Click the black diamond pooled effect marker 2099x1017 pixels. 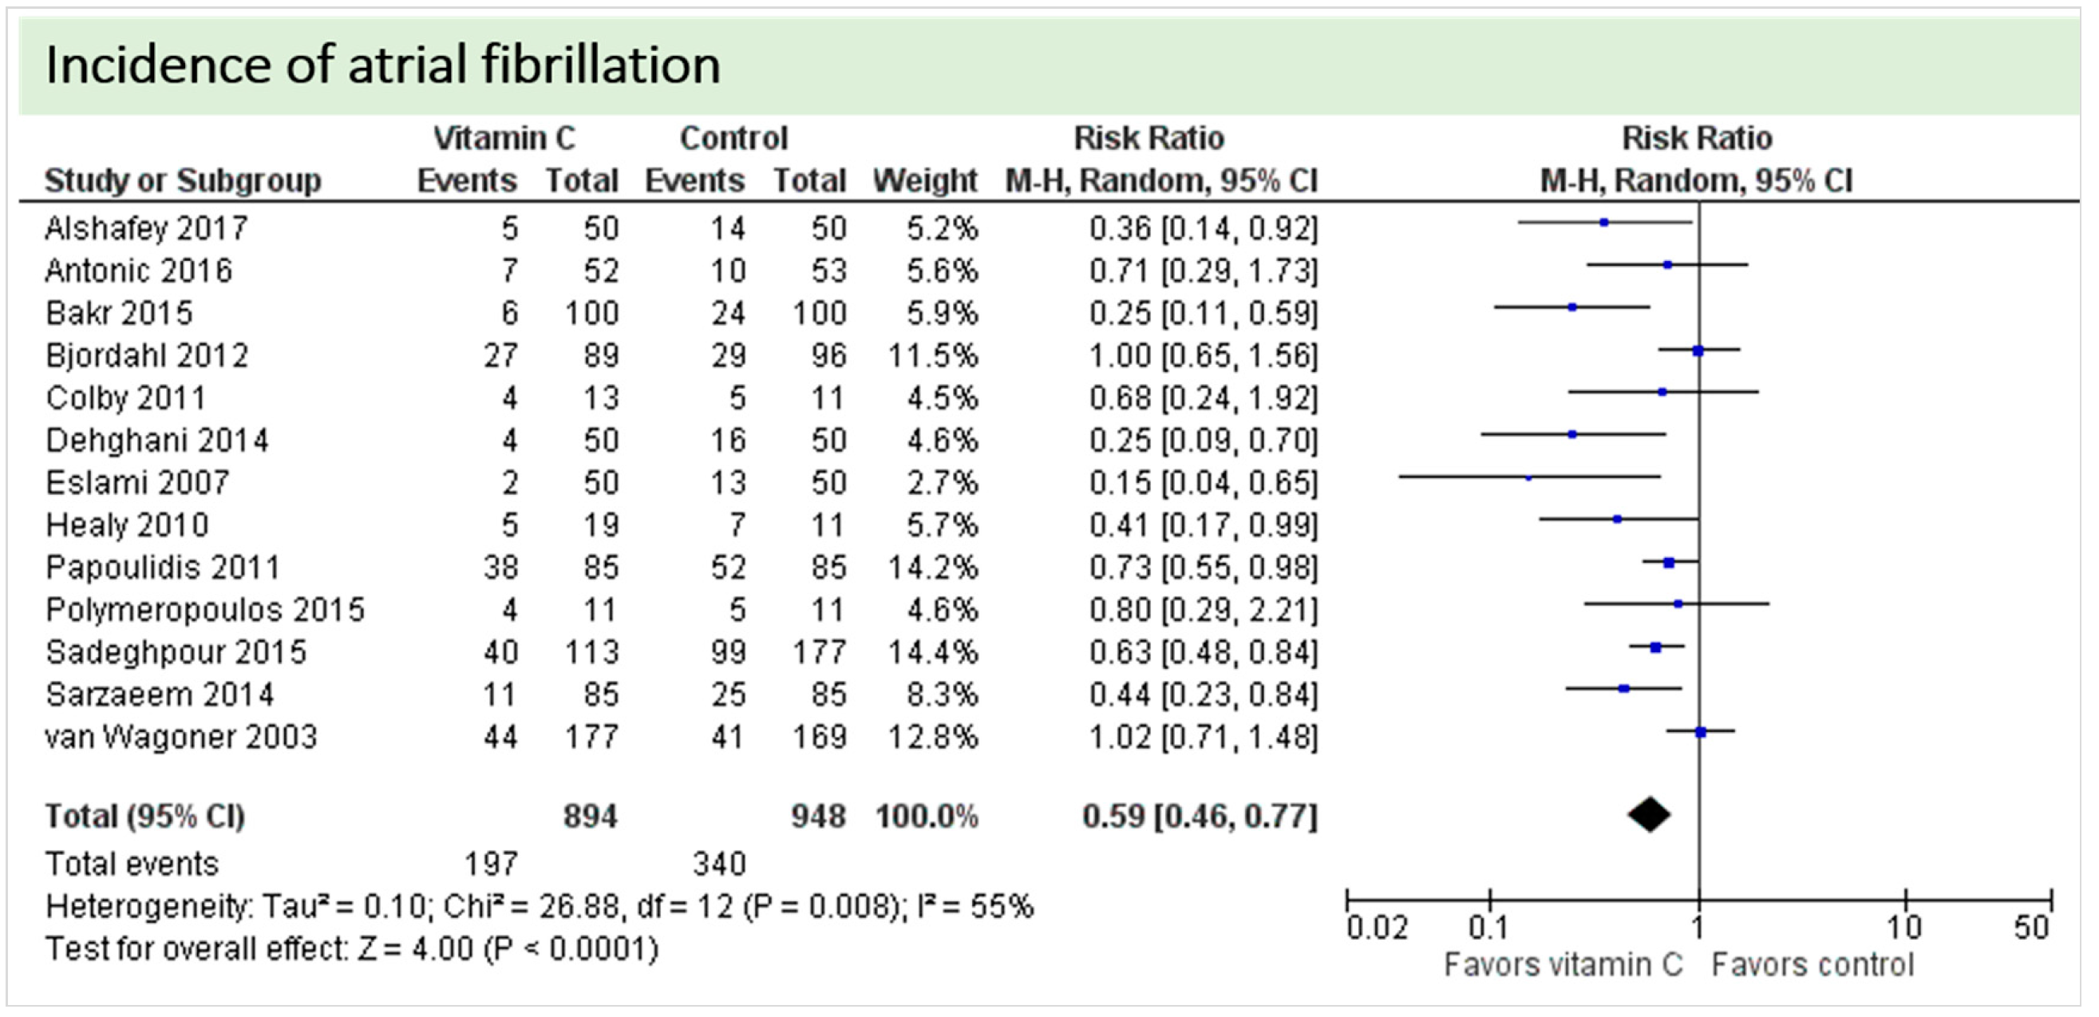(x=1649, y=814)
